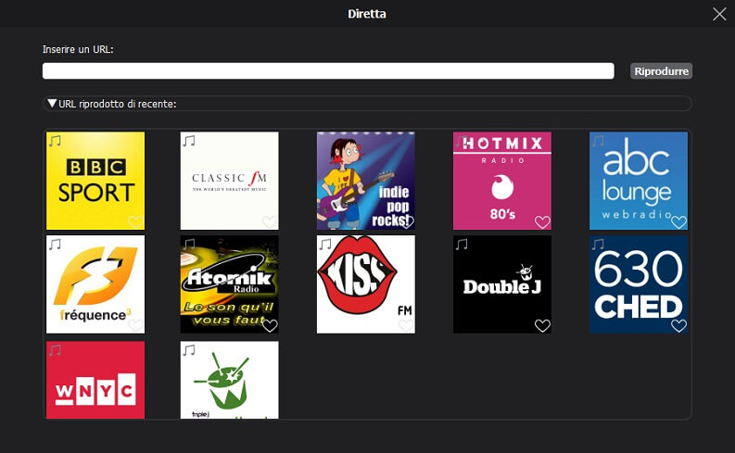Viewport: 735px width, 453px height.
Task: Close the Diretta dialog
Action: [719, 14]
